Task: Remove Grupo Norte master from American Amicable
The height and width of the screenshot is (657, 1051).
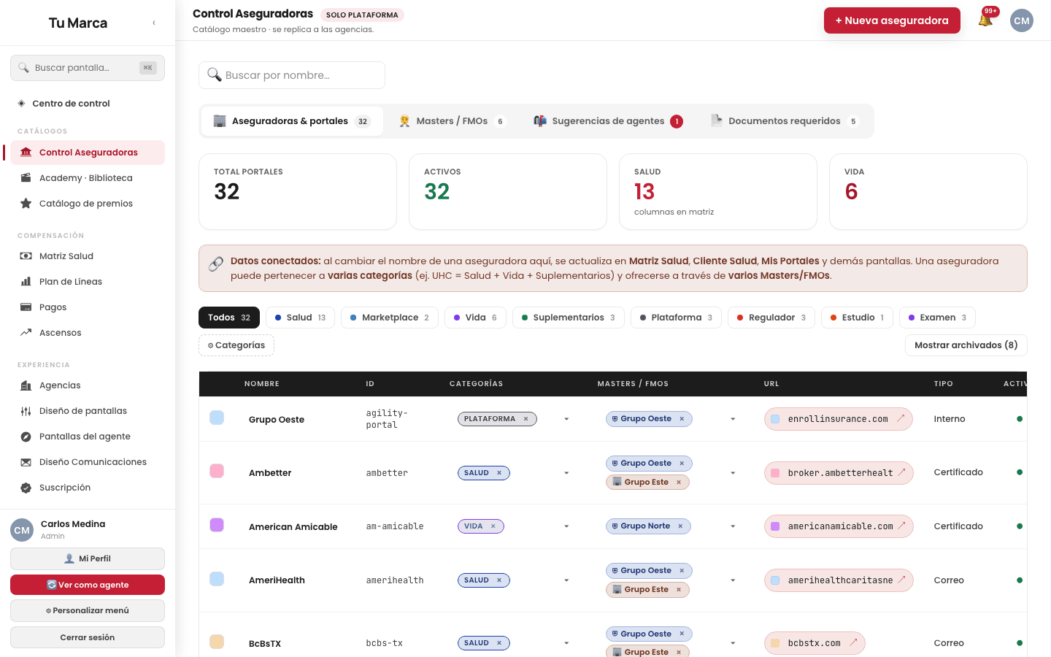Action: coord(680,526)
